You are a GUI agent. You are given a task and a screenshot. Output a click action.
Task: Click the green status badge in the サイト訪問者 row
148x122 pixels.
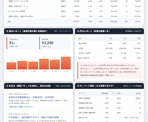63,11
